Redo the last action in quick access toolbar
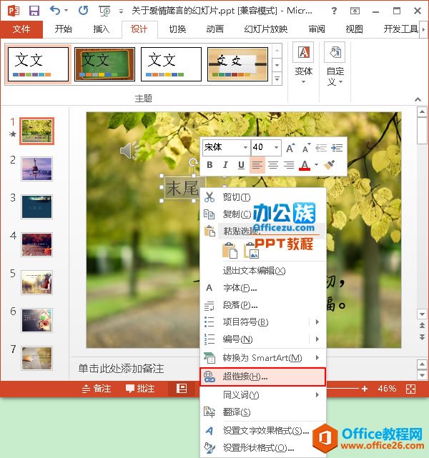The width and height of the screenshot is (429, 458). tap(83, 11)
